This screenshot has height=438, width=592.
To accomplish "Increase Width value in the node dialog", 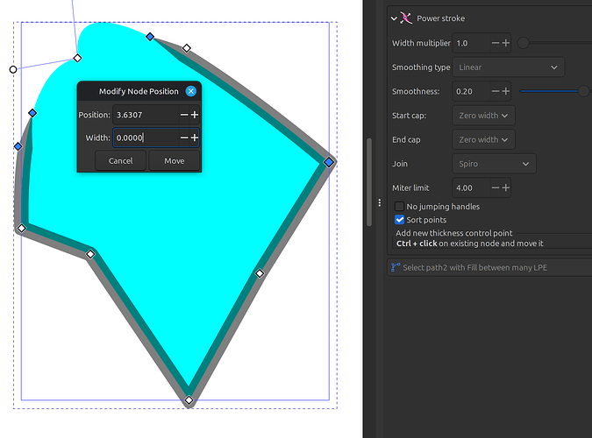I will (x=195, y=138).
